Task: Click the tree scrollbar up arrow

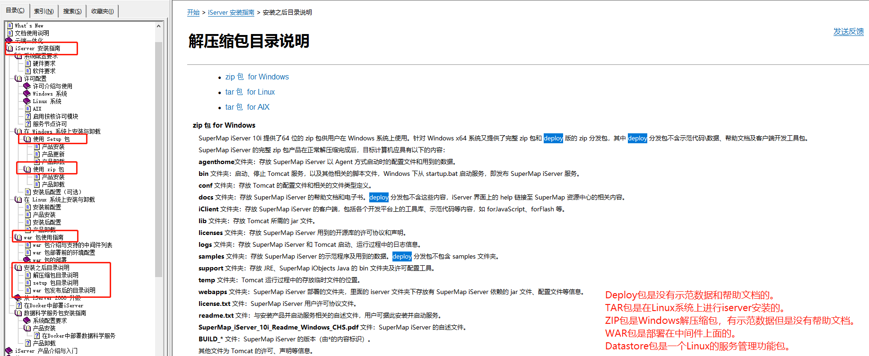Action: pos(158,26)
